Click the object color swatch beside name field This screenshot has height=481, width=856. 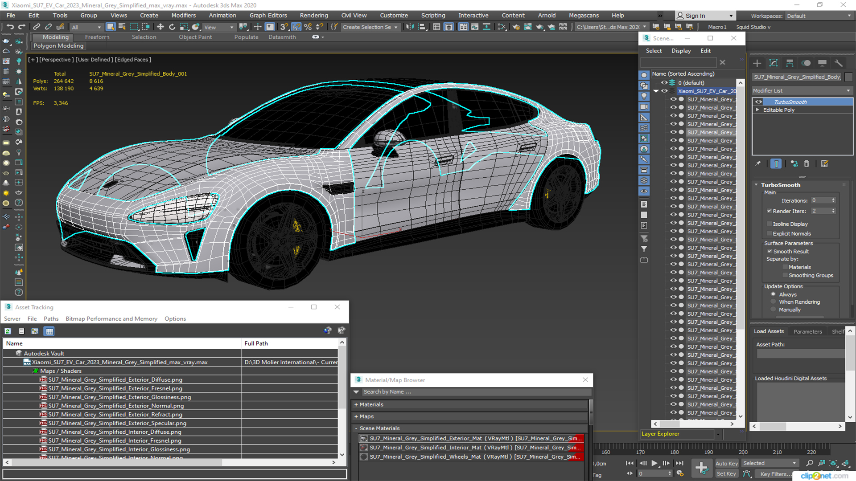click(848, 77)
